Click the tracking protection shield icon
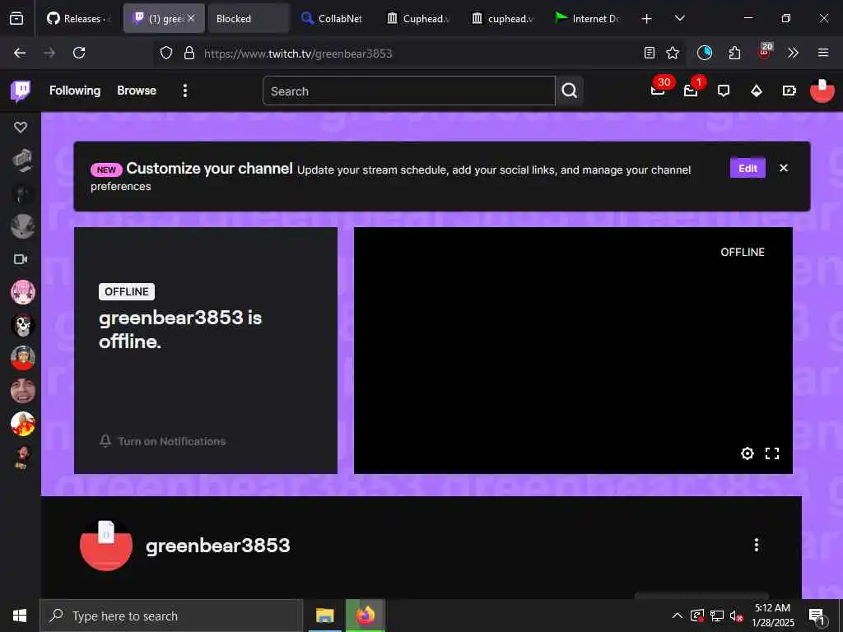Image resolution: width=843 pixels, height=632 pixels. (166, 53)
